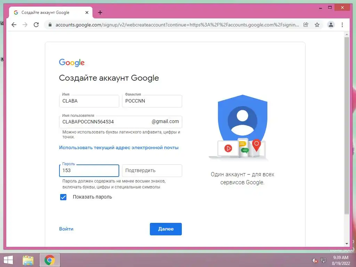
Task: Click the Chrome icon in the taskbar
Action: 50,260
